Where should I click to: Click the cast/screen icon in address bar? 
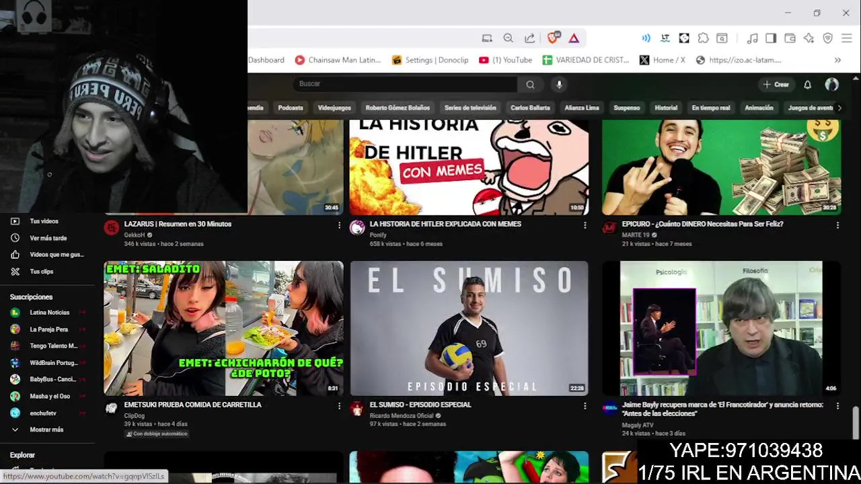(487, 38)
